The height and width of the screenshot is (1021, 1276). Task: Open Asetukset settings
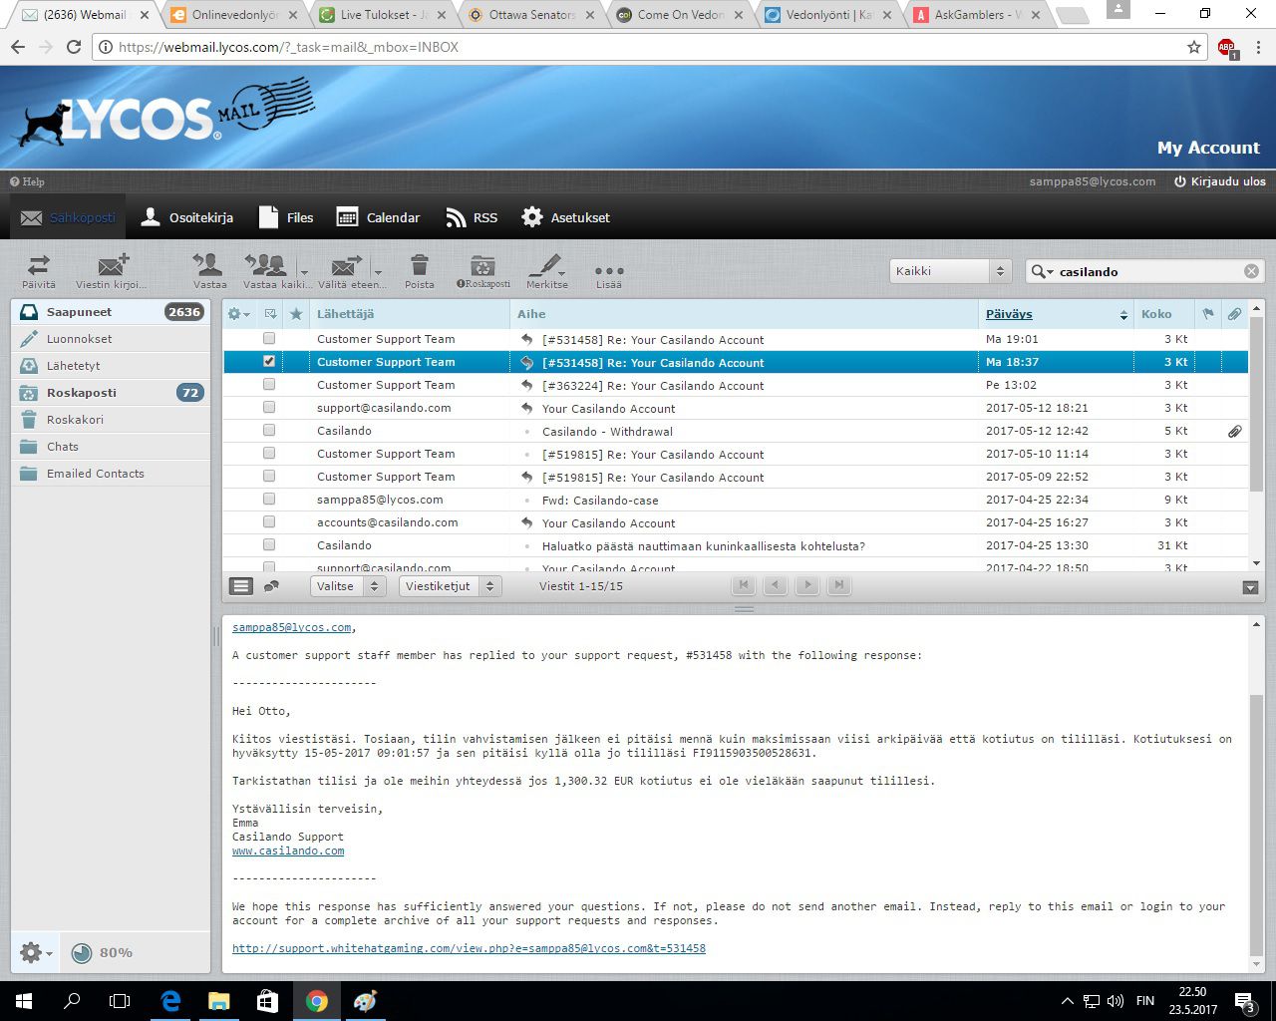click(566, 217)
